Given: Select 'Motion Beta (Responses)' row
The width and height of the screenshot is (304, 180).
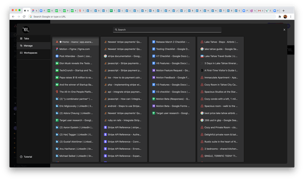Looking at the screenshot, I should pos(172,99).
